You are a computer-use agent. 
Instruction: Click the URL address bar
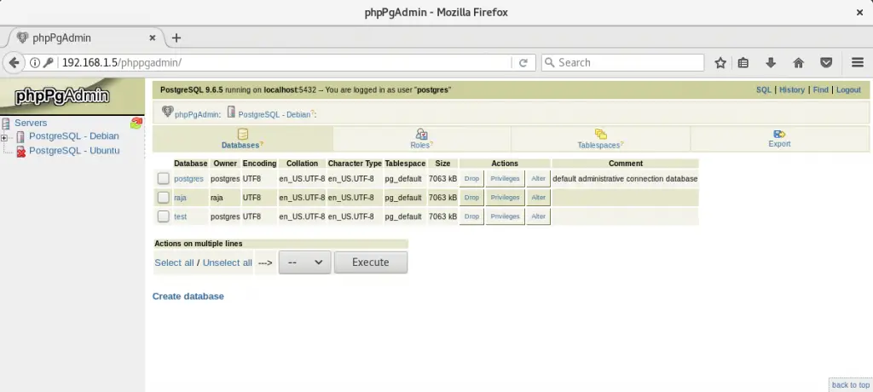coord(284,63)
